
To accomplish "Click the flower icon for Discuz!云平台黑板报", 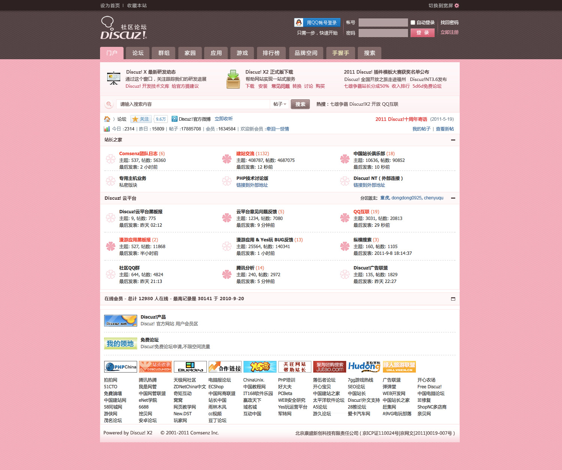I will coord(111,218).
